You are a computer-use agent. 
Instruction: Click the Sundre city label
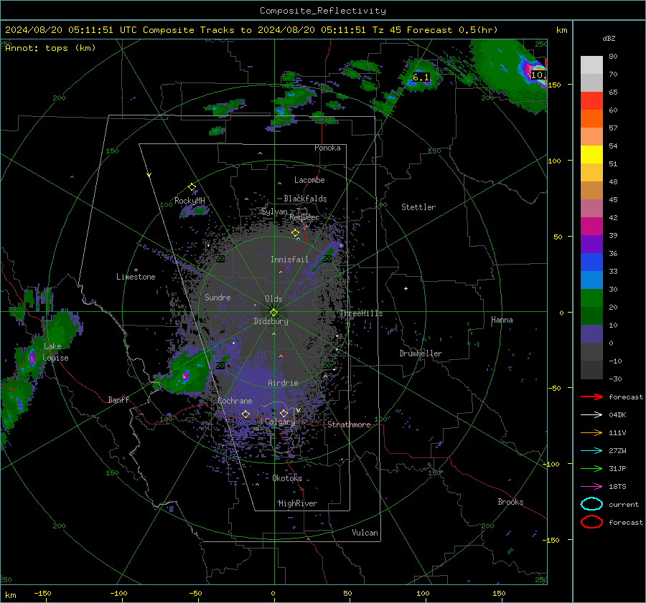click(217, 297)
